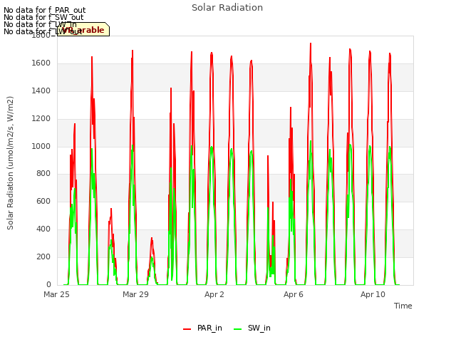
Task: Click the 'No data for f_SW_out' message
Action: tap(43, 17)
